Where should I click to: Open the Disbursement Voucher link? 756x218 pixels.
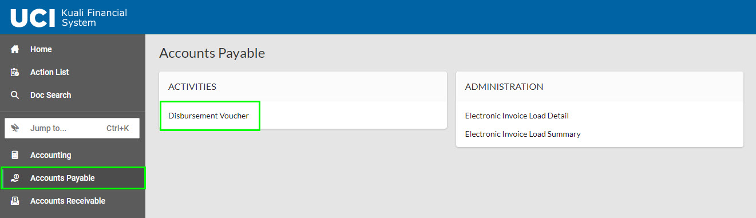pos(208,116)
